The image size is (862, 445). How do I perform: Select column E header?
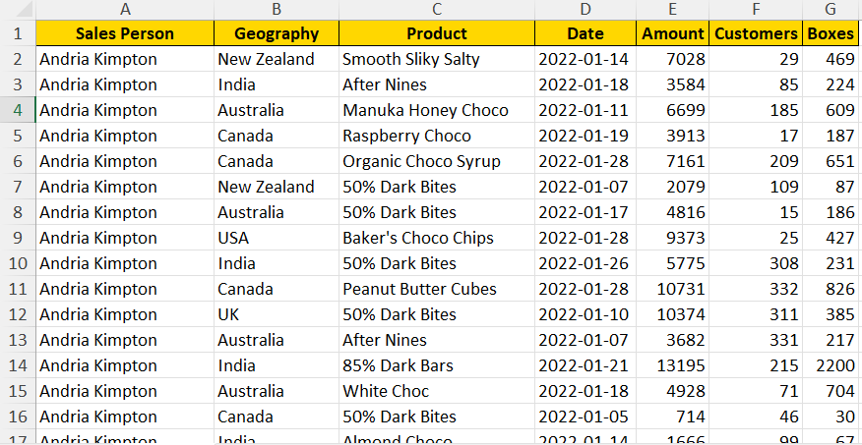672,9
